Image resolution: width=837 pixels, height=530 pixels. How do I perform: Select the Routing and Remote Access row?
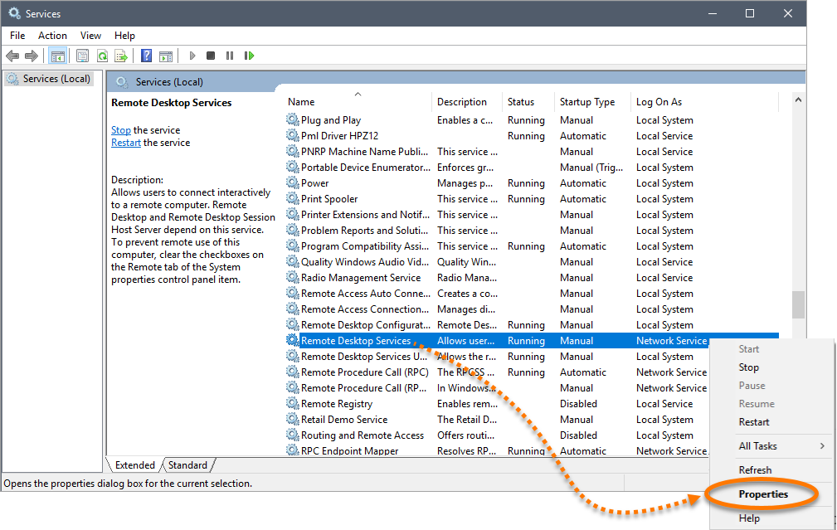(x=499, y=435)
